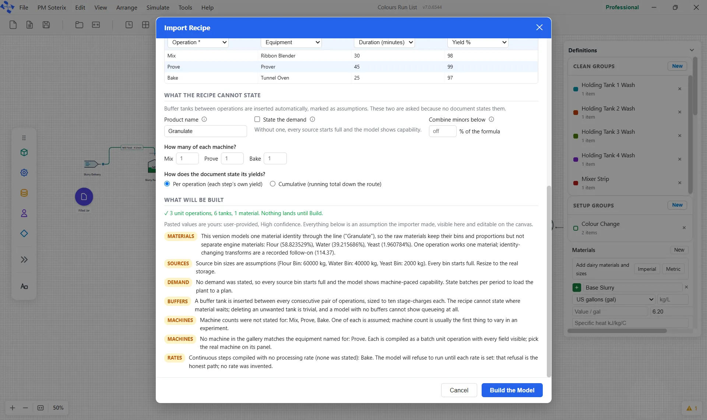Click info icon next to Combine minors below

(491, 119)
